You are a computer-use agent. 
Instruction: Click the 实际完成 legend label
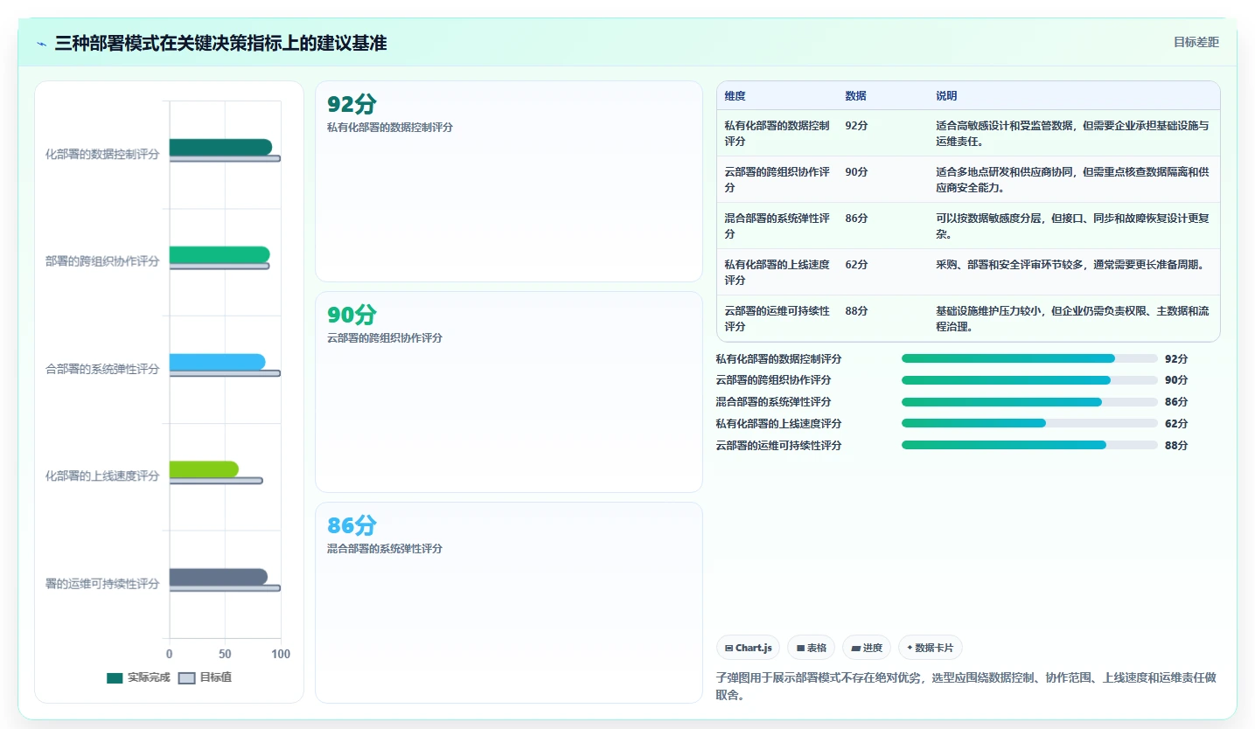pyautogui.click(x=149, y=677)
